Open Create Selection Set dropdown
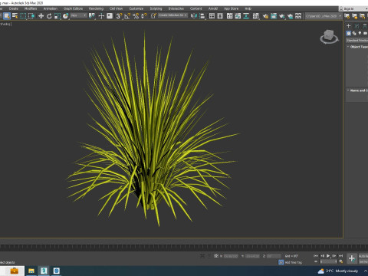The image size is (368, 276). point(172,15)
